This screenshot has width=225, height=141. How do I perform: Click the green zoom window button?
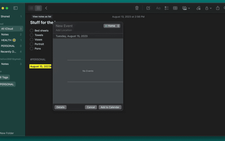[x=7, y=8]
